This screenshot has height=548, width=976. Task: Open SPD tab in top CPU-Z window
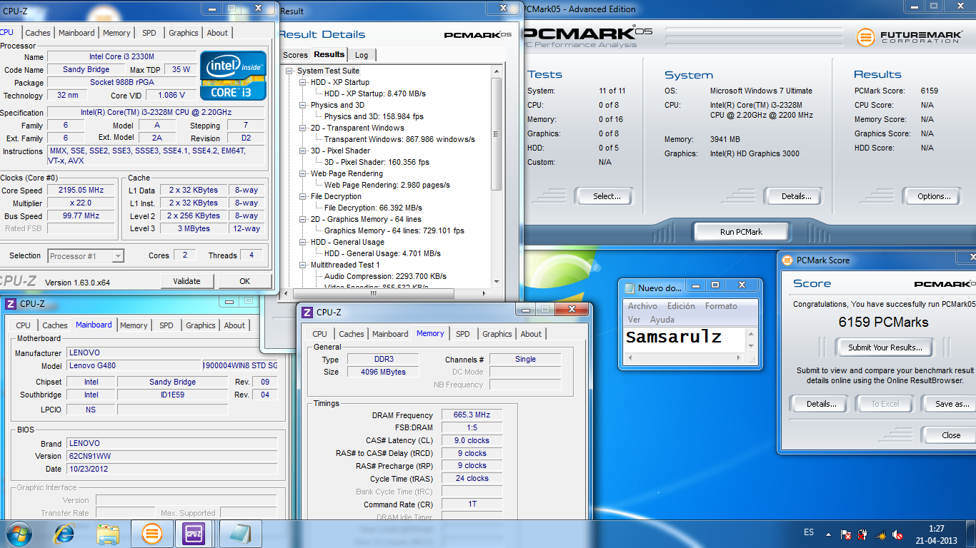tap(149, 33)
